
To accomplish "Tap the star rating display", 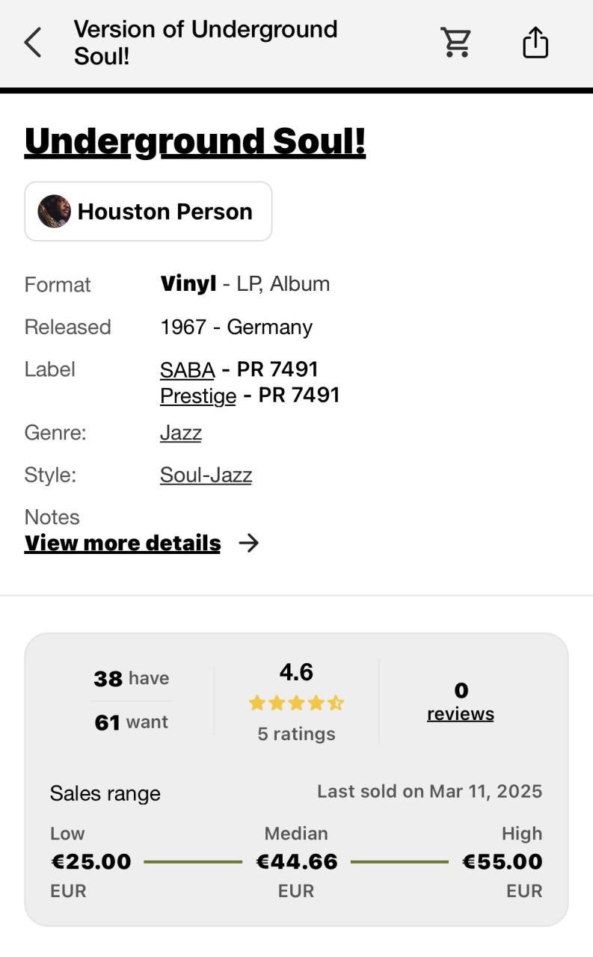I will coord(296,702).
